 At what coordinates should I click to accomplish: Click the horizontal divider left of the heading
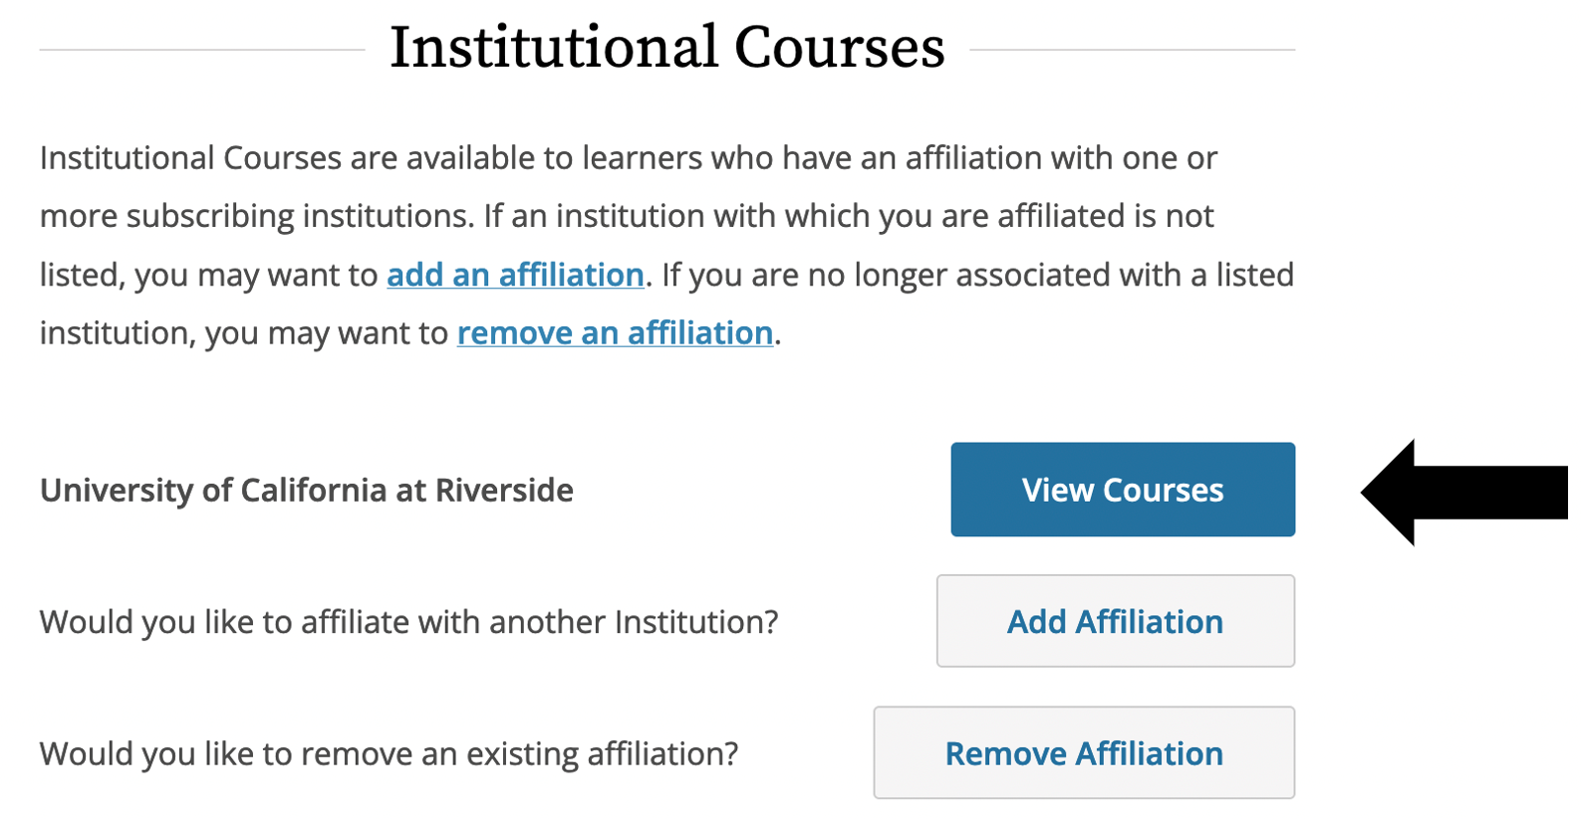[201, 49]
